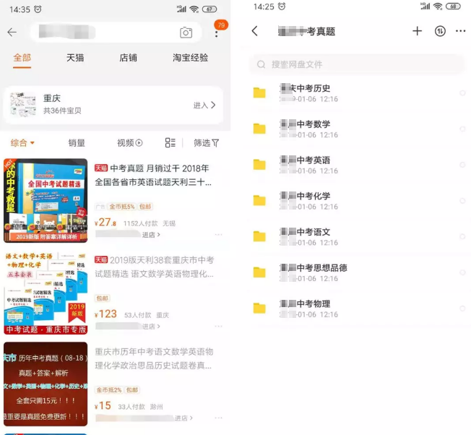
Task: Open netdisk more options menu
Action: (x=460, y=30)
